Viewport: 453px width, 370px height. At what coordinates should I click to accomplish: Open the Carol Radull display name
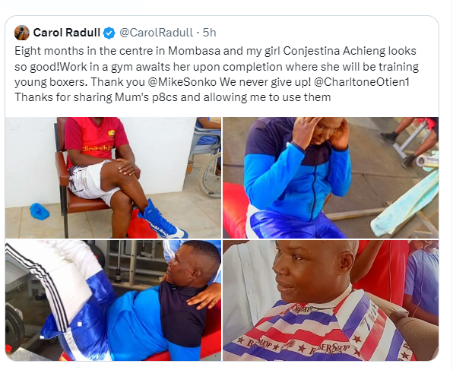pos(67,33)
